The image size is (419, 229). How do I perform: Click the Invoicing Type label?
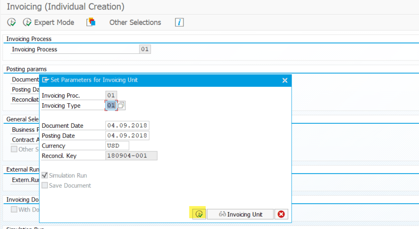click(x=61, y=106)
